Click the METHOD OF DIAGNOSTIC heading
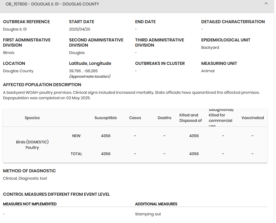 point(29,171)
